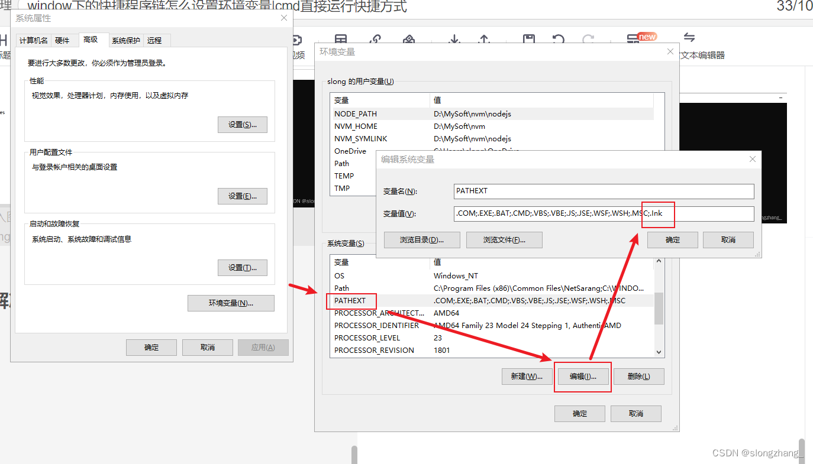Click 设置(E) under 用户配置文件 section
813x464 pixels.
pyautogui.click(x=243, y=196)
